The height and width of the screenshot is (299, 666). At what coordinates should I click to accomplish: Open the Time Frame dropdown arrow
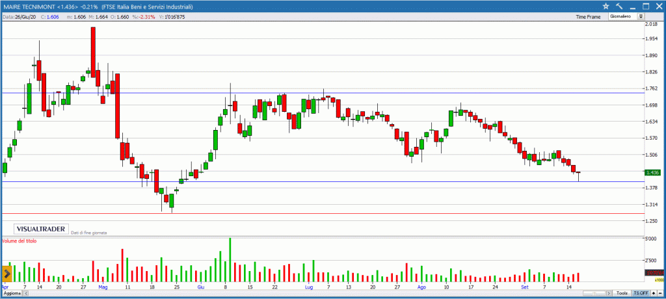pyautogui.click(x=641, y=16)
